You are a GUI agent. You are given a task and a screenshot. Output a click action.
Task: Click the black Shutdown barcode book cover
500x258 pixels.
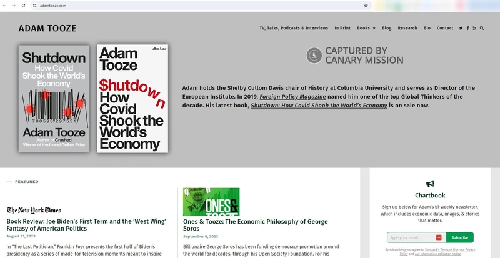(54, 98)
